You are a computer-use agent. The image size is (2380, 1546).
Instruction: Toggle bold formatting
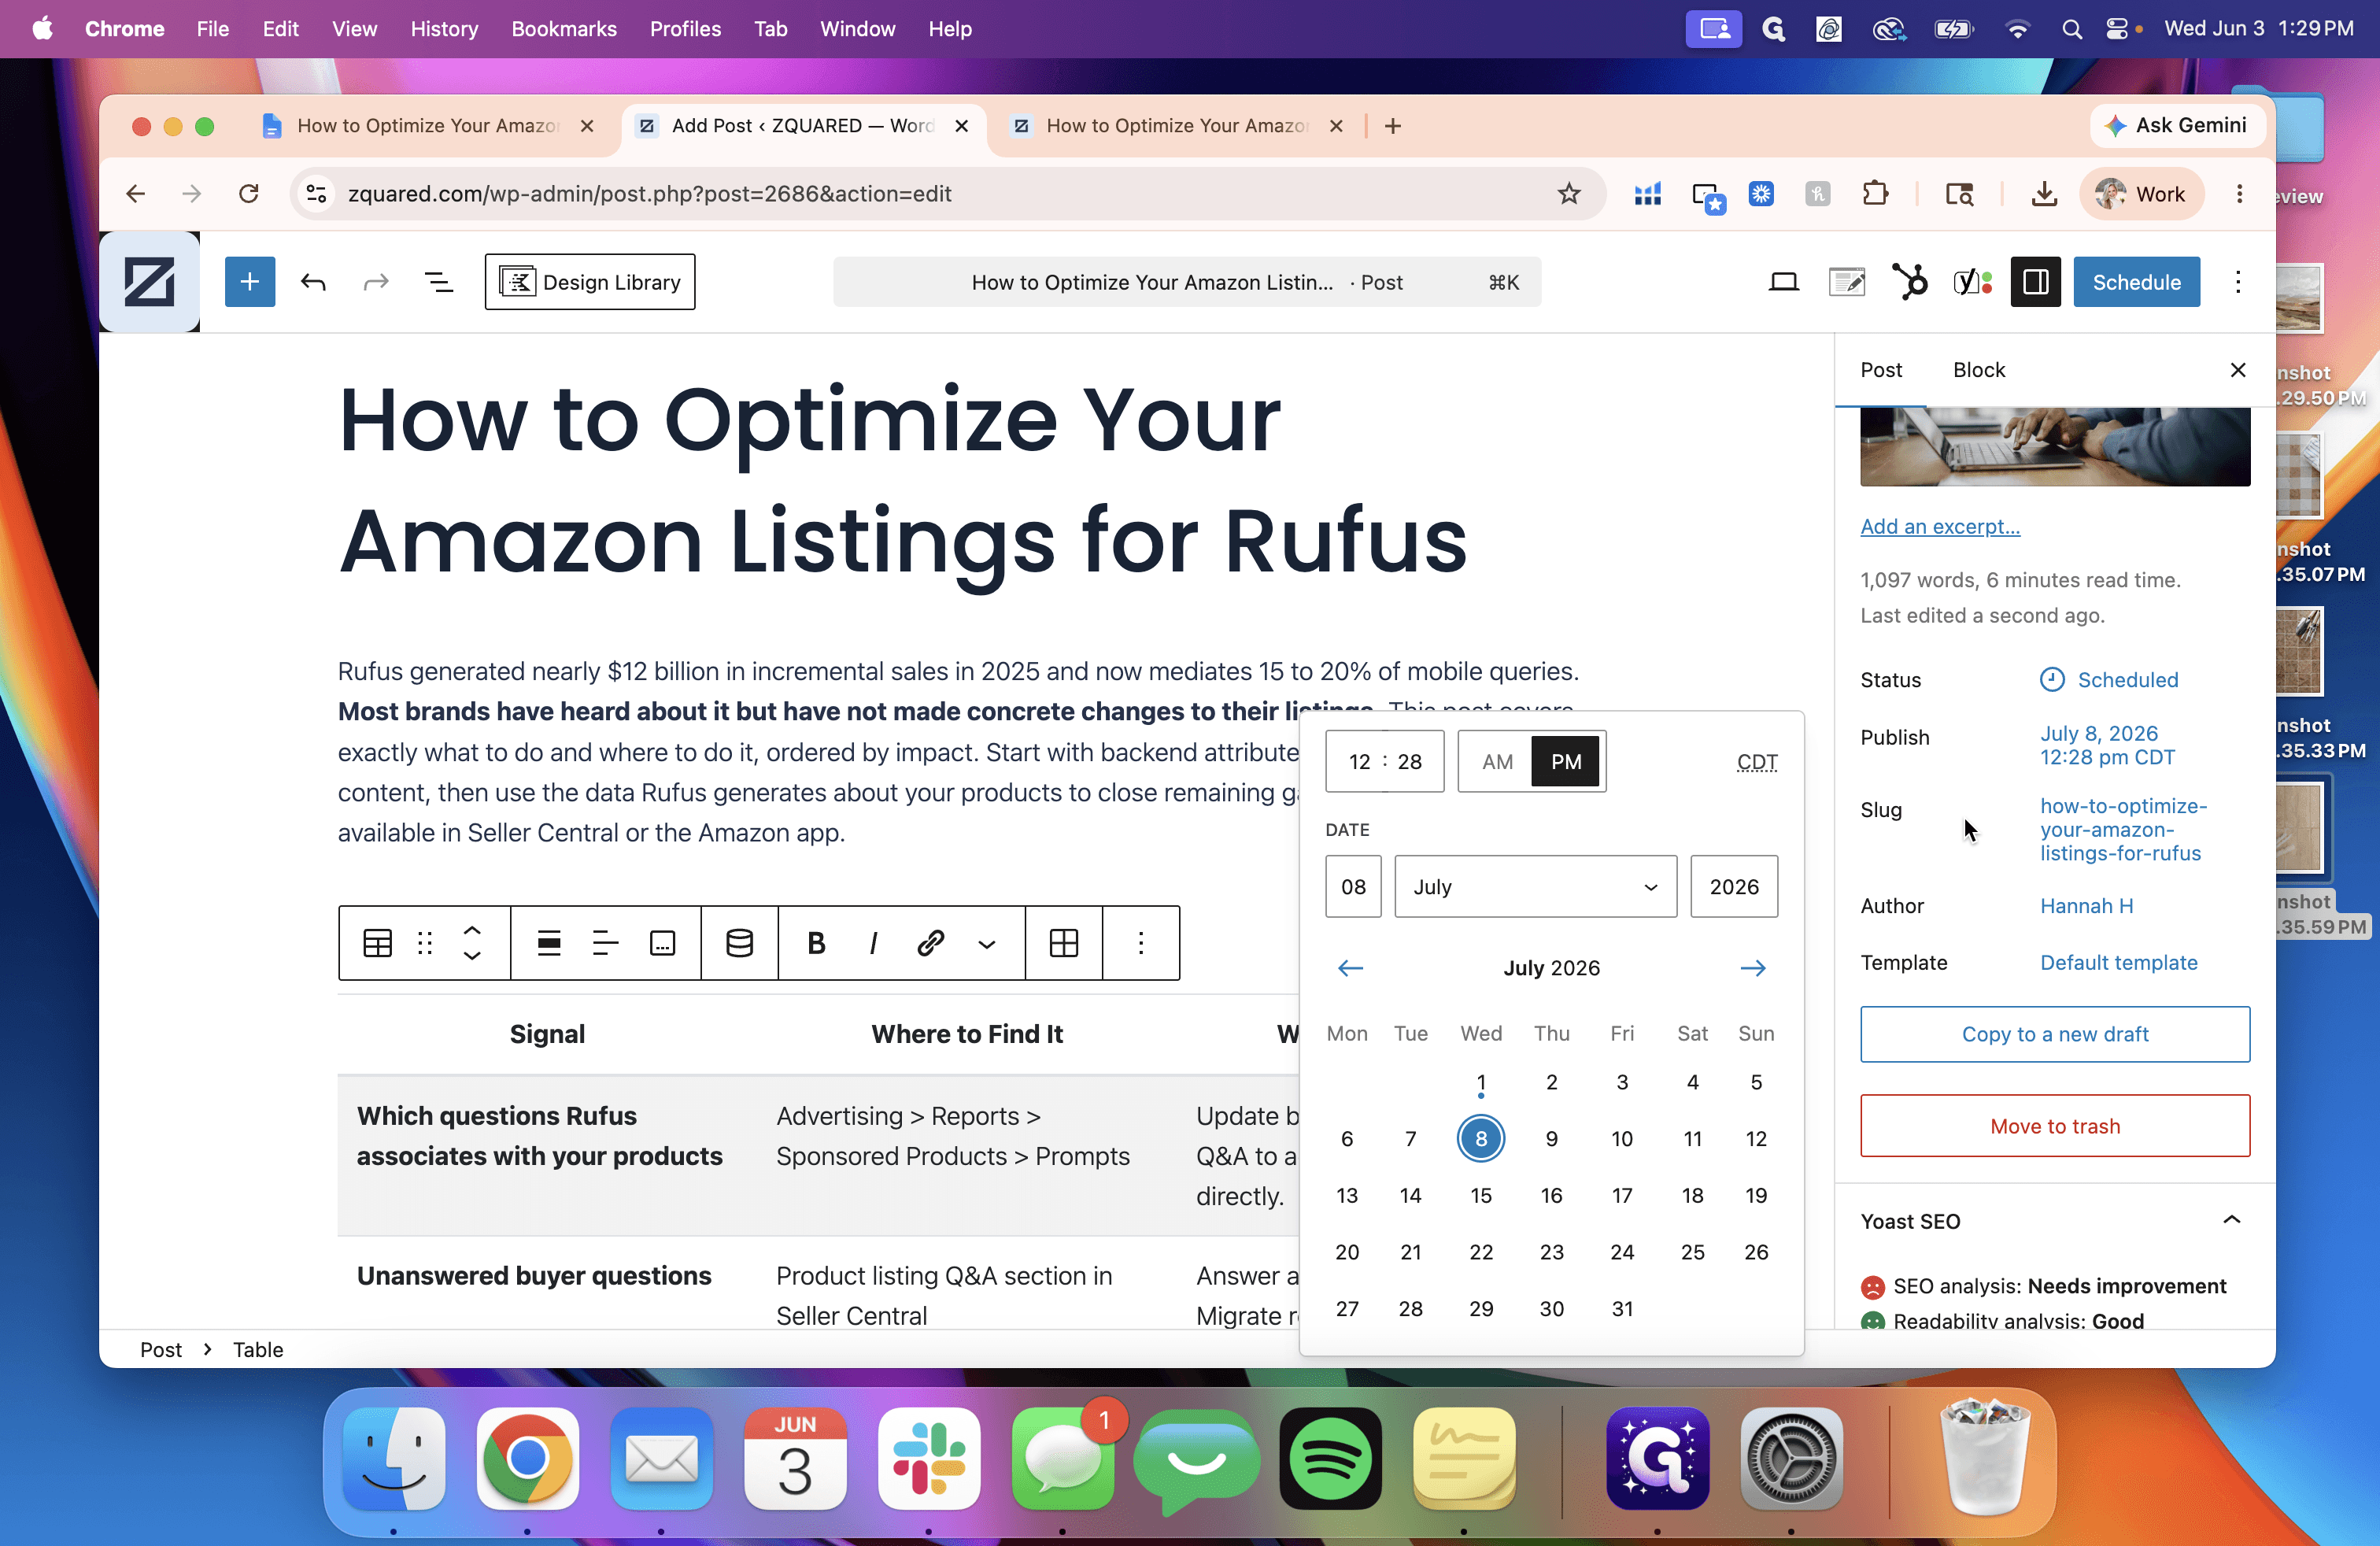pyautogui.click(x=816, y=943)
